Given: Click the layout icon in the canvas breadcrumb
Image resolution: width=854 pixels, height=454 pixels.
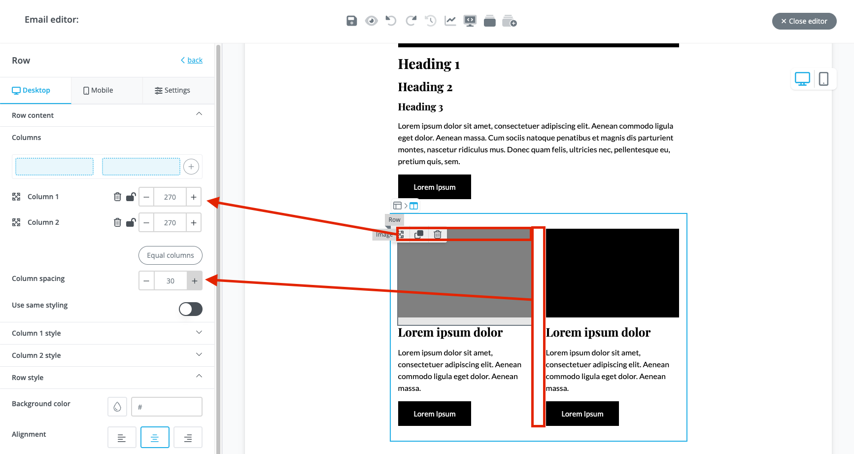Looking at the screenshot, I should click(397, 206).
